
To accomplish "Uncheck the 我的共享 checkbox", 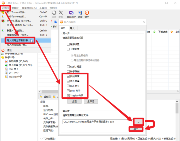I will [68, 76].
